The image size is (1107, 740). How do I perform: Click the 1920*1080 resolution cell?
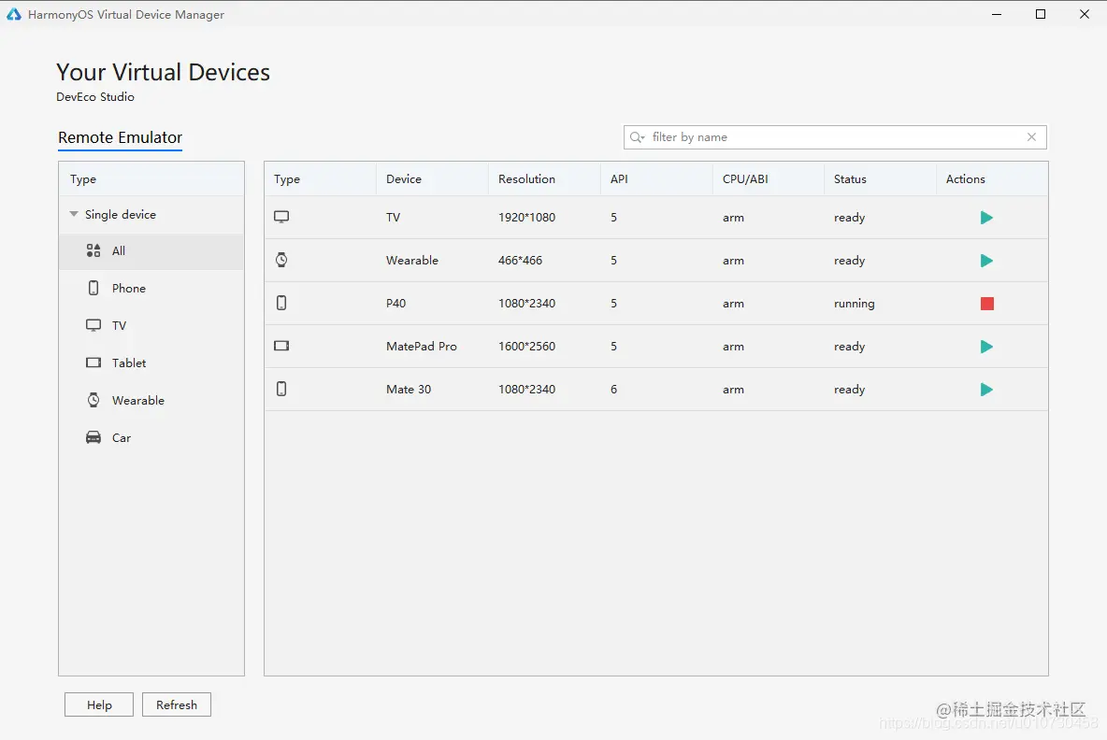pos(526,218)
